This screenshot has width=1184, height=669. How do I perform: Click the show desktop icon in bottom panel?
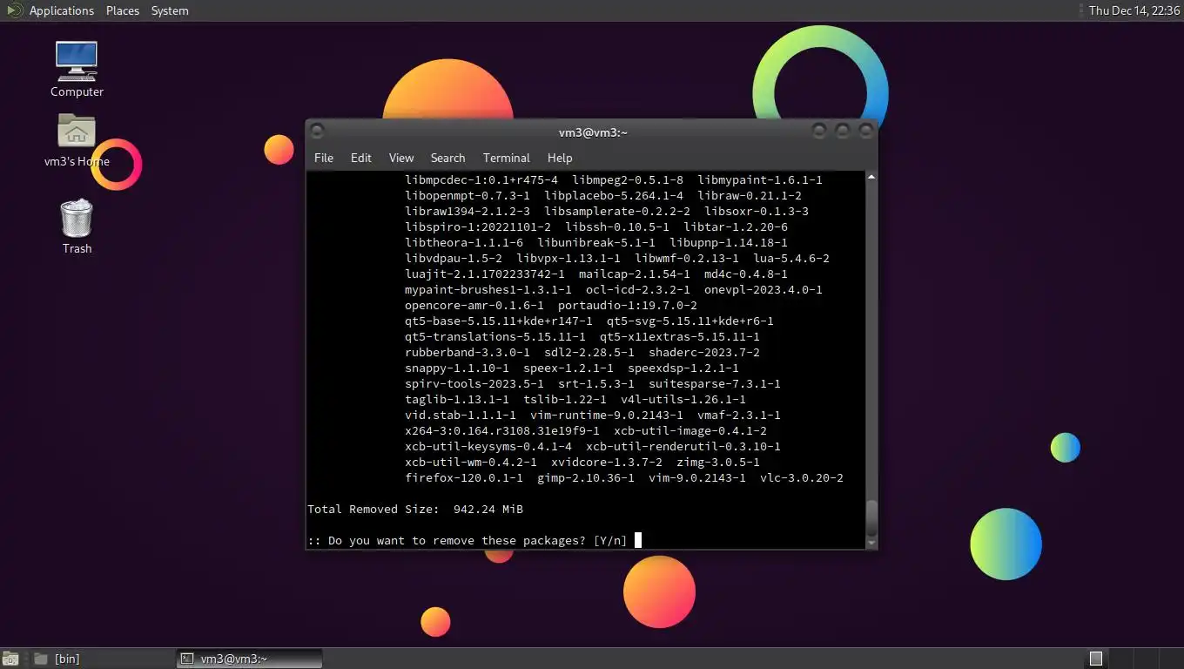pyautogui.click(x=10, y=659)
